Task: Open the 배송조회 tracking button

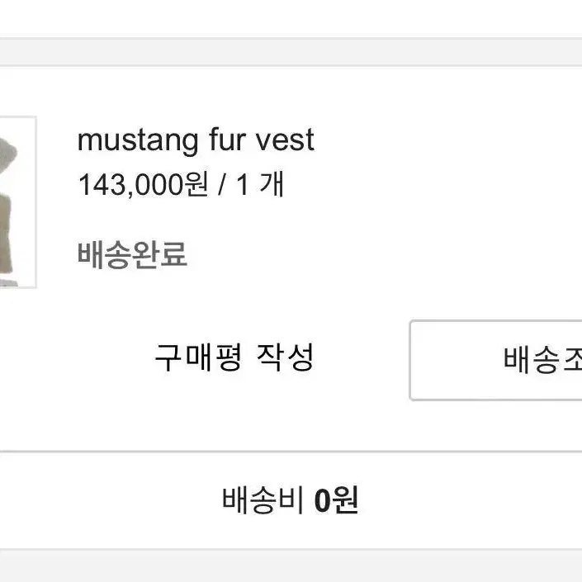Action: 496,360
